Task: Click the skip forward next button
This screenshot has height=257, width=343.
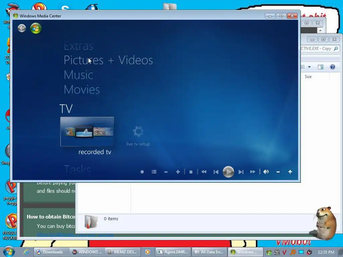Action: 241,172
